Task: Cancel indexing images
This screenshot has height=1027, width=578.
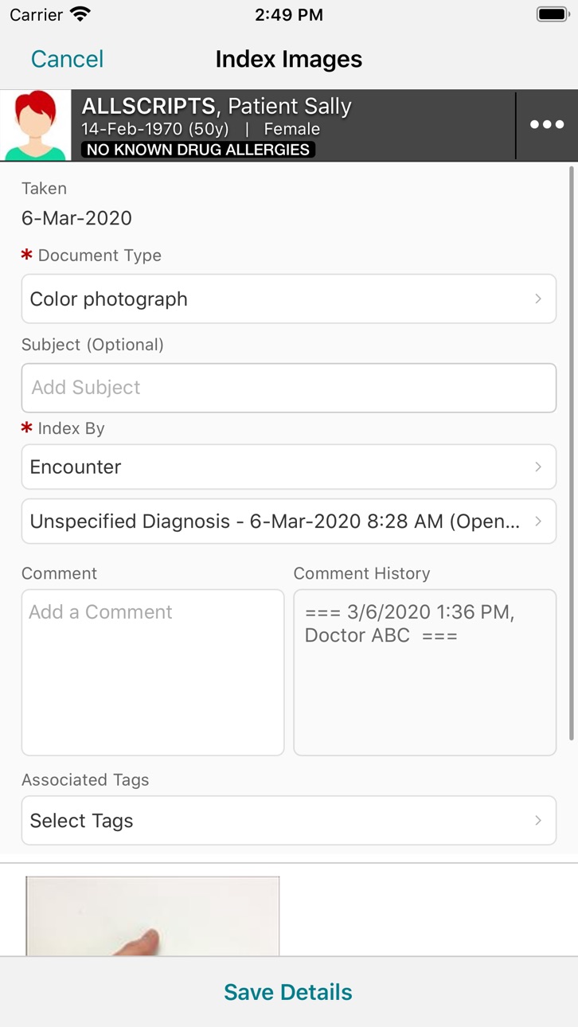Action: [x=67, y=59]
